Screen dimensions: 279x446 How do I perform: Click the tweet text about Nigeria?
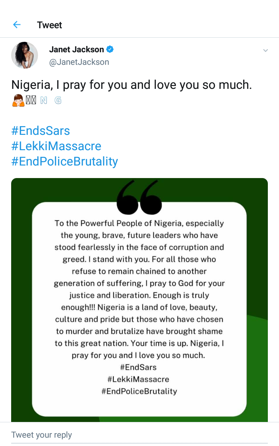(131, 85)
